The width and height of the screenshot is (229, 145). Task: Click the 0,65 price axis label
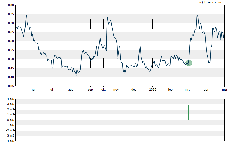coord(11,32)
